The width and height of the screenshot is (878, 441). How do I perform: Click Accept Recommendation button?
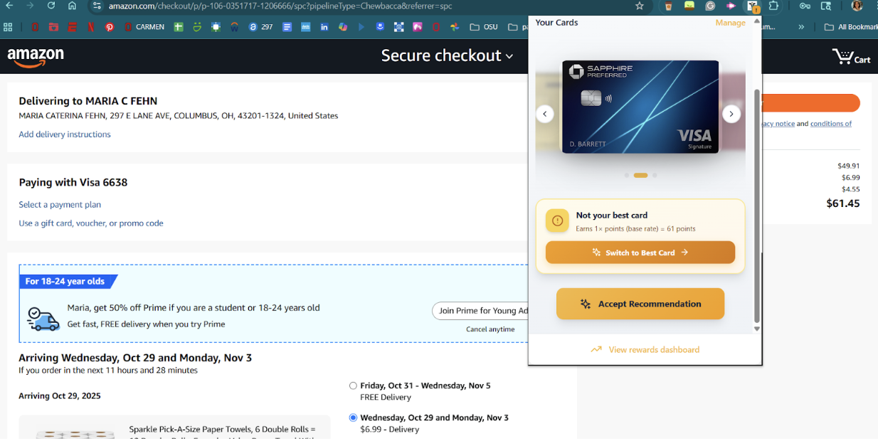640,304
